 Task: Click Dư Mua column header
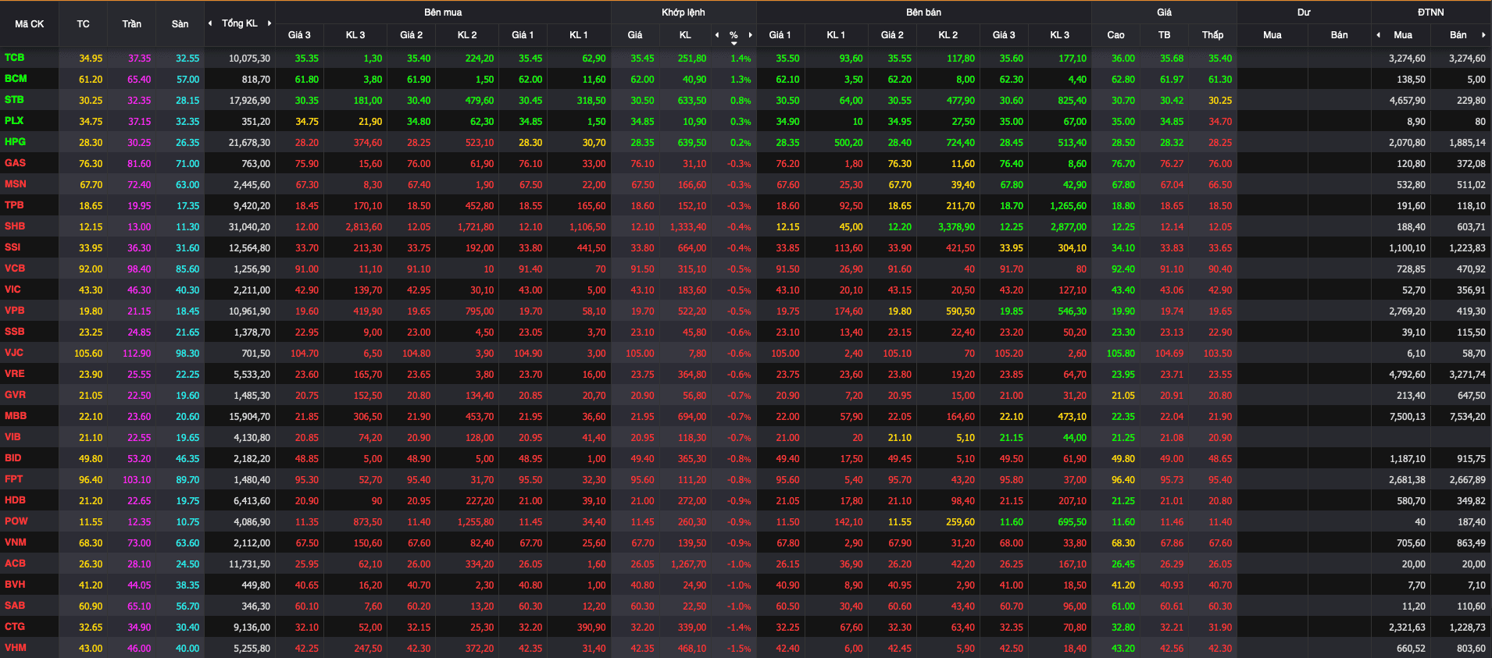coord(1272,35)
